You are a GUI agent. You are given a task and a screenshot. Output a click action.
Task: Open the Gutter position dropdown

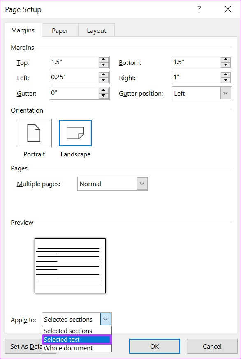point(226,93)
